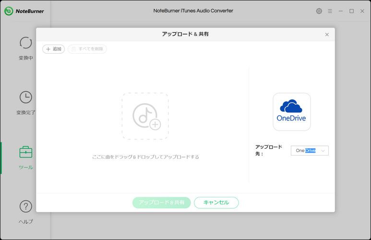This screenshot has height=240, width=371.
Task: Minimize the NoteBurner window
Action: point(340,11)
